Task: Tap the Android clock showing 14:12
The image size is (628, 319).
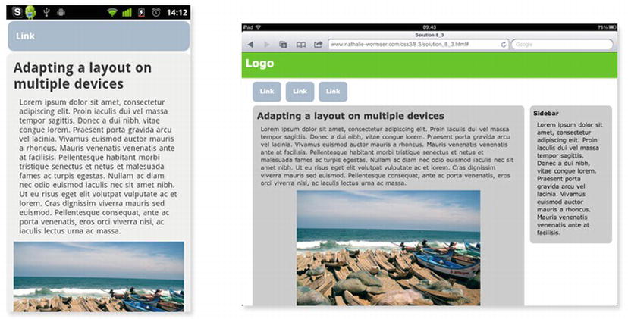Action: pyautogui.click(x=177, y=13)
